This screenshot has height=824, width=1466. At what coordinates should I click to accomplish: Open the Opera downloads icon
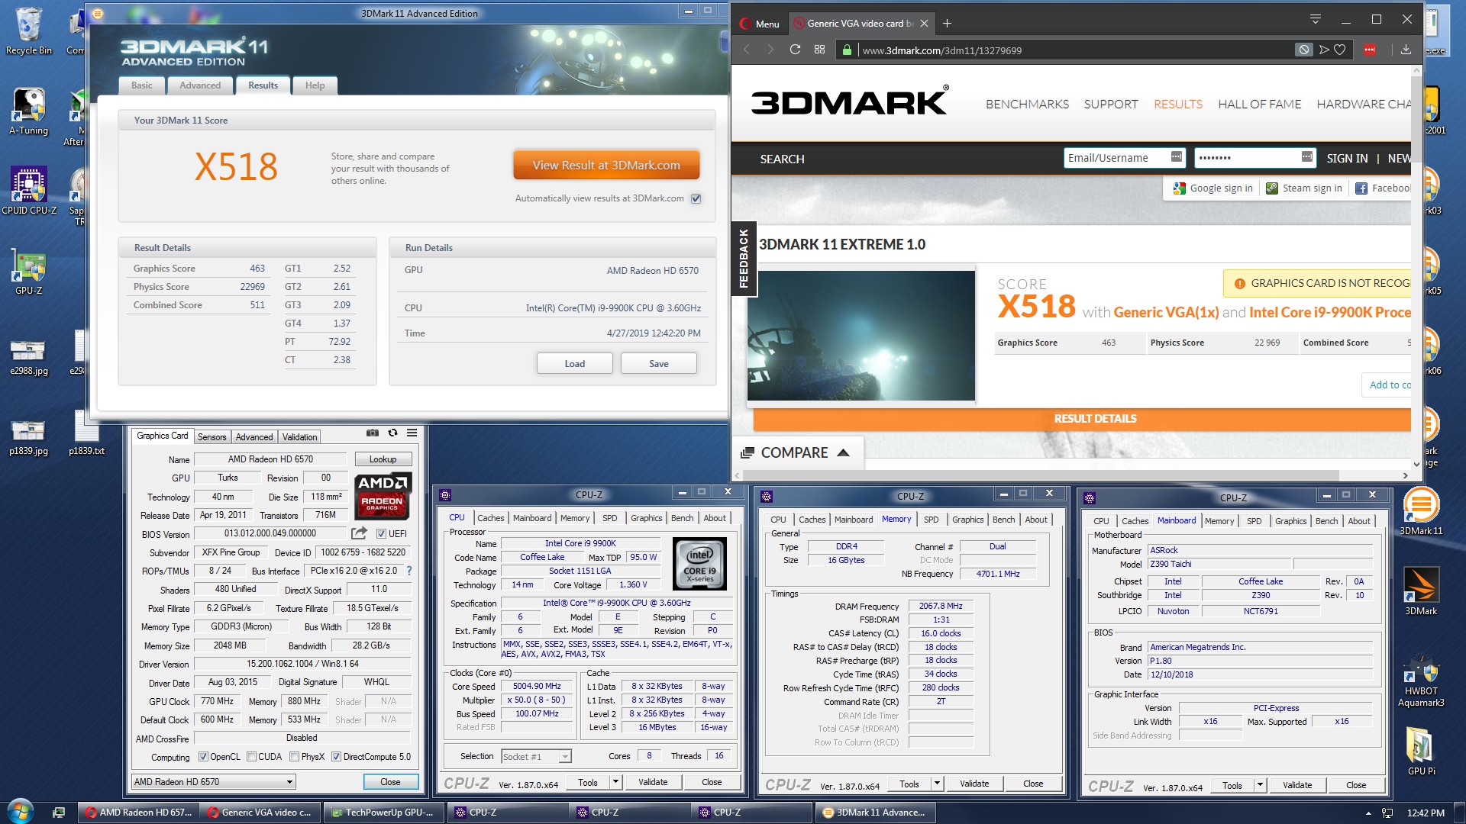[x=1406, y=50]
